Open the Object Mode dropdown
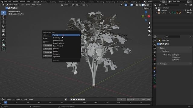Image resolution: width=193 pixels, height=108 pixels. [13, 5]
